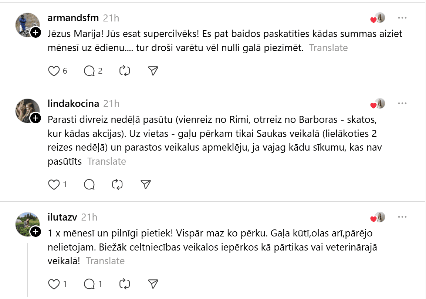Repost armandsfm's comment
The width and height of the screenshot is (426, 299).
tap(125, 71)
